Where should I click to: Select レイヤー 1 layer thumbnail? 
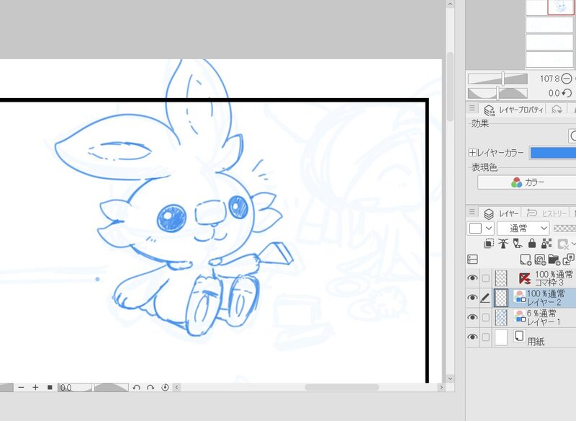click(501, 317)
